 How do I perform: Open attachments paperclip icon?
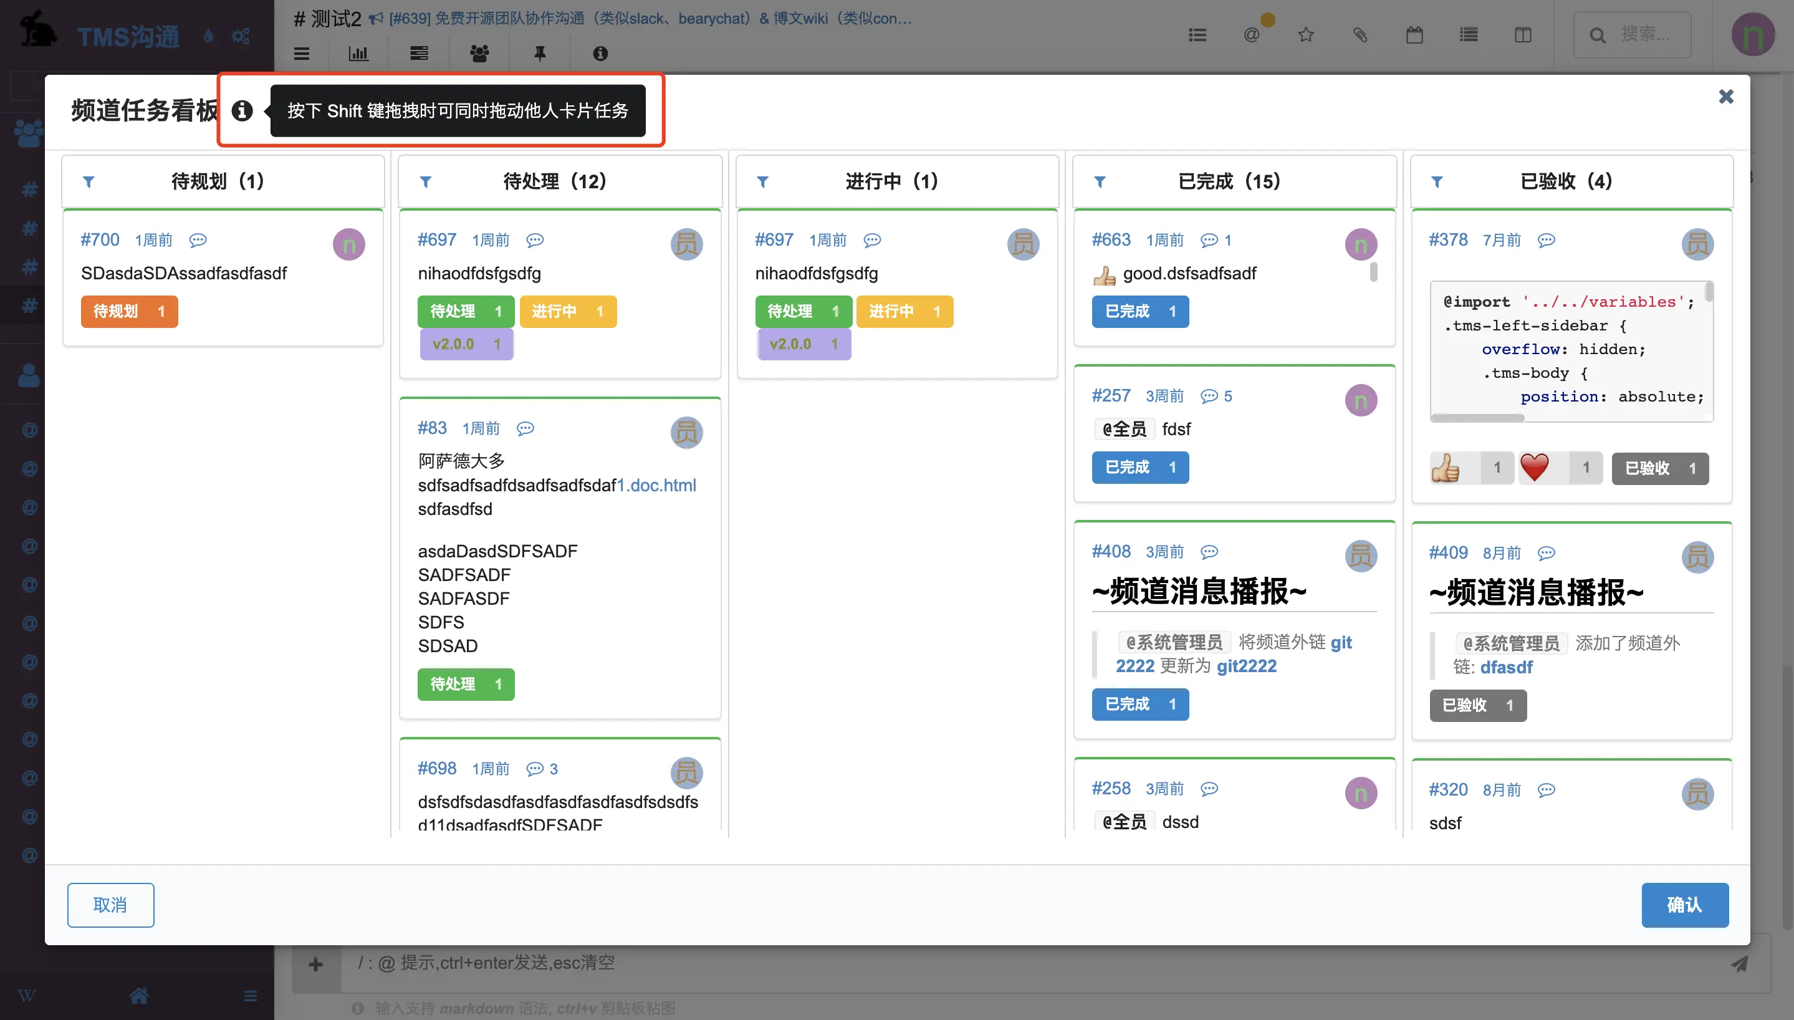tap(1360, 34)
